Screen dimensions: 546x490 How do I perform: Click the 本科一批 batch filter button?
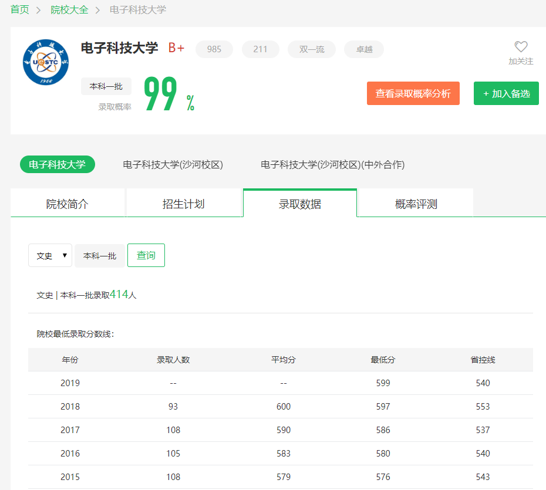[100, 255]
